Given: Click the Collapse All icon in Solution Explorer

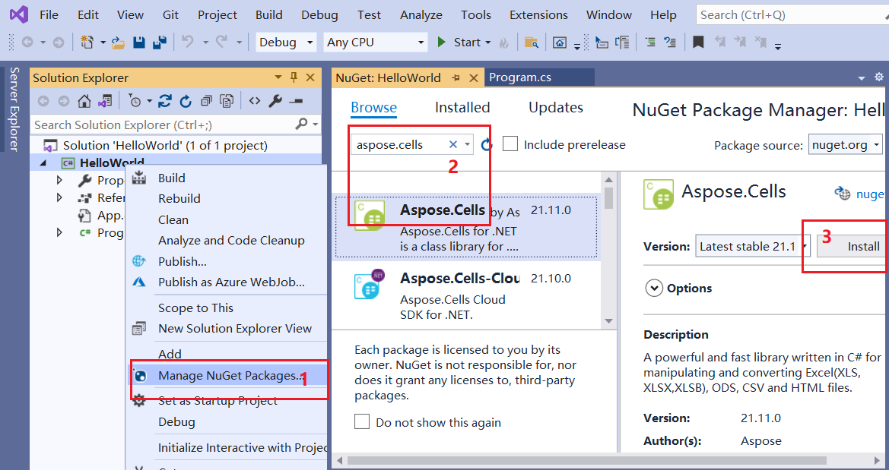Looking at the screenshot, I should [x=207, y=101].
